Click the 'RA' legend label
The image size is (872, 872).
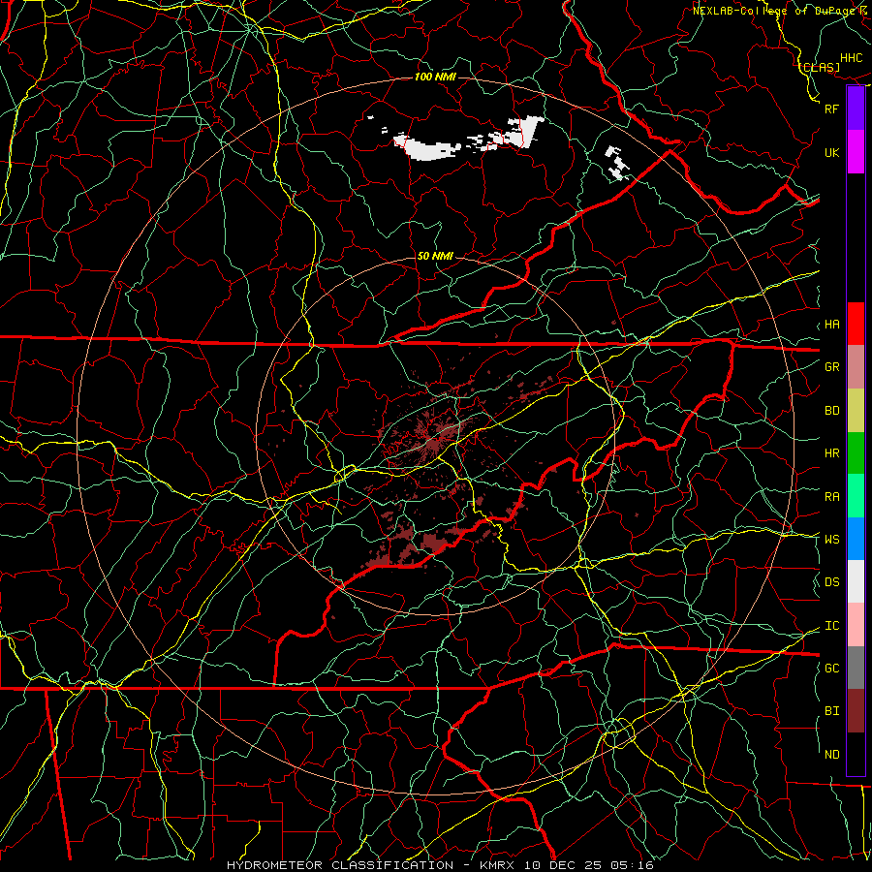coord(831,497)
